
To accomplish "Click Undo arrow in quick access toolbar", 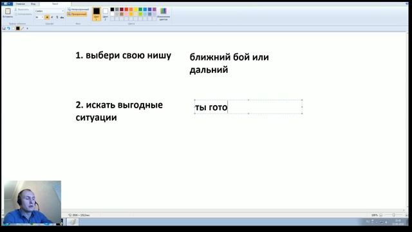I will point(8,28).
